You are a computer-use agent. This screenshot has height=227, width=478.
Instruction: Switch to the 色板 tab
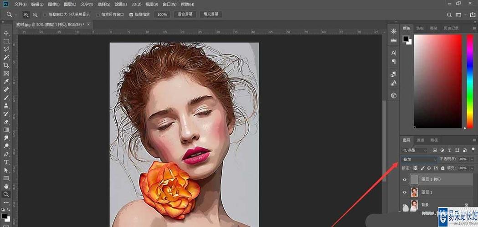(x=420, y=28)
